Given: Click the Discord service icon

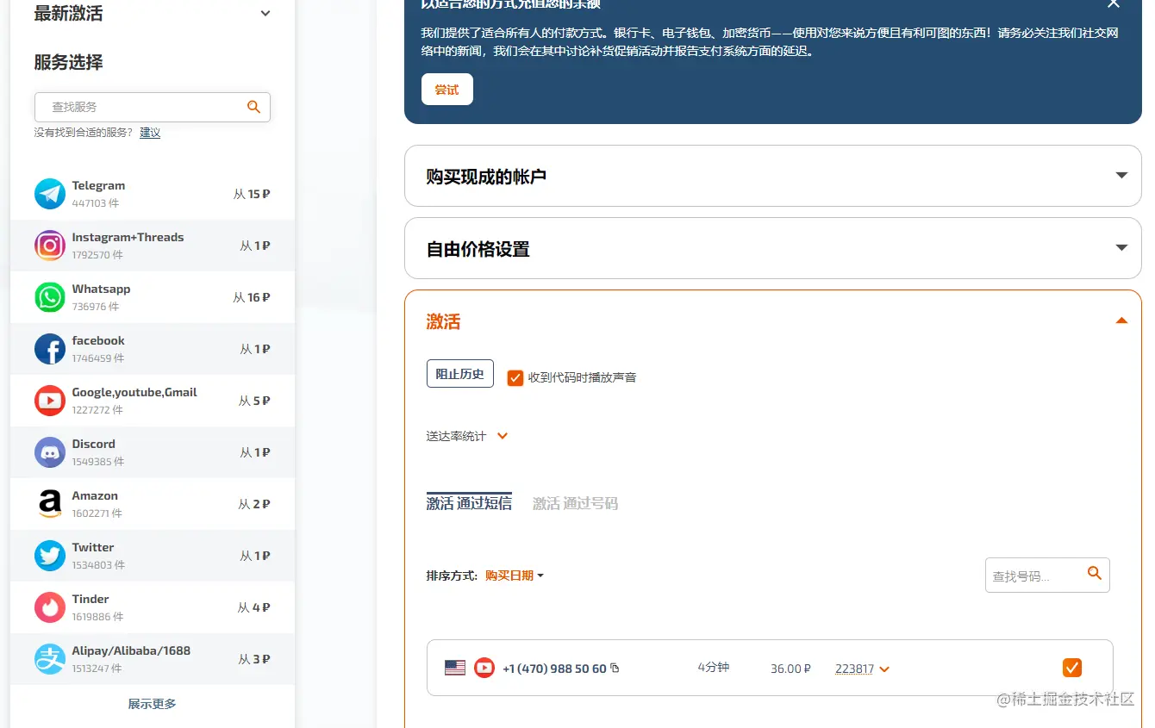Looking at the screenshot, I should pos(49,452).
